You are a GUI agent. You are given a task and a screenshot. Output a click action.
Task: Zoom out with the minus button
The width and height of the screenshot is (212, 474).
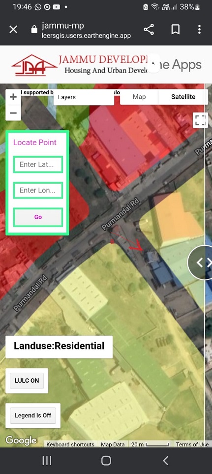[13, 113]
